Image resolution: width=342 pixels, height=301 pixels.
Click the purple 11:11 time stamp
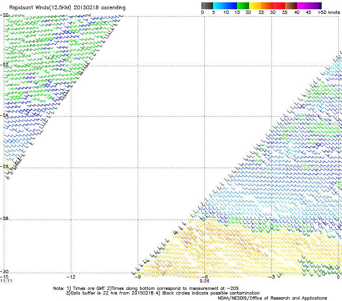[x=6, y=281]
